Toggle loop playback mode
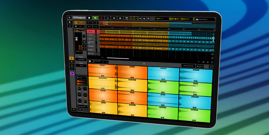This screenshot has width=269, height=135. [x=108, y=18]
